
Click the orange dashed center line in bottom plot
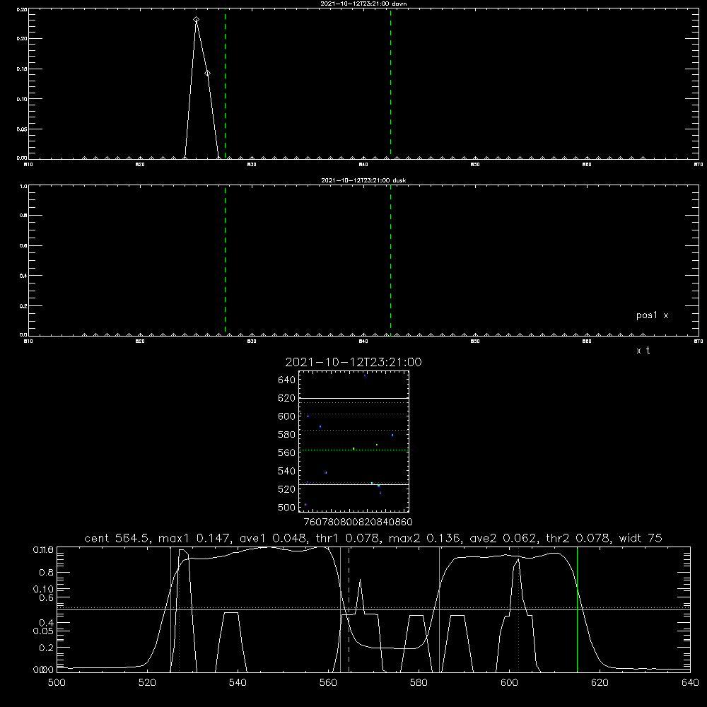coord(349,609)
